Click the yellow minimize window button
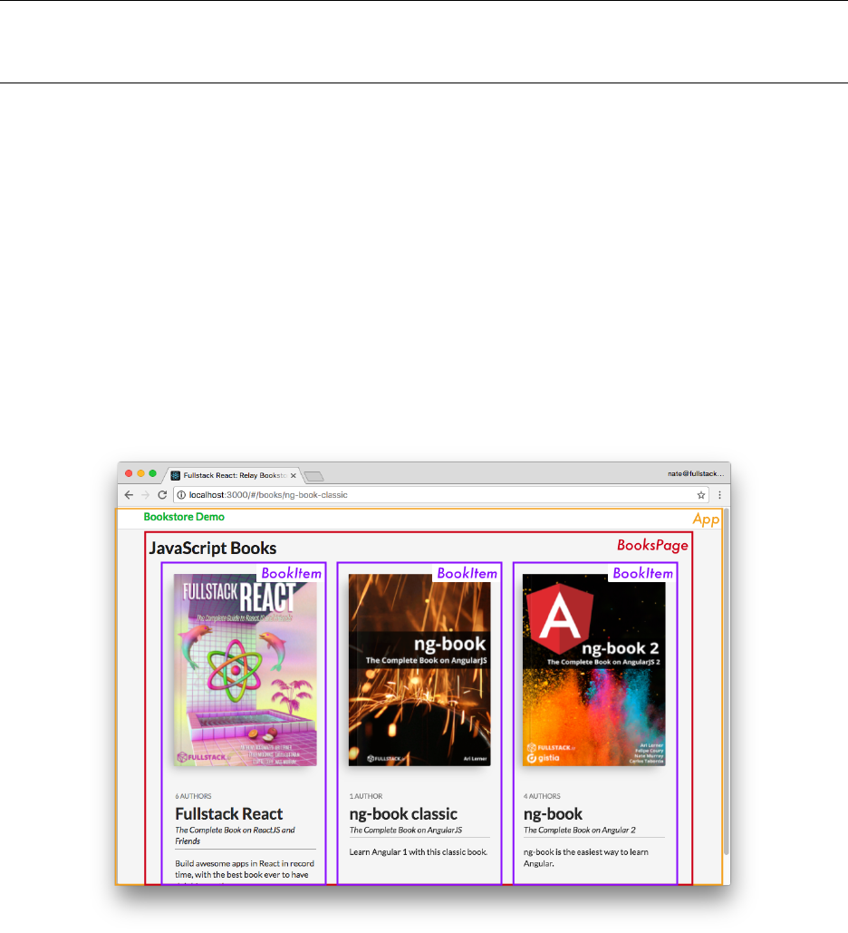The height and width of the screenshot is (933, 848). click(141, 473)
